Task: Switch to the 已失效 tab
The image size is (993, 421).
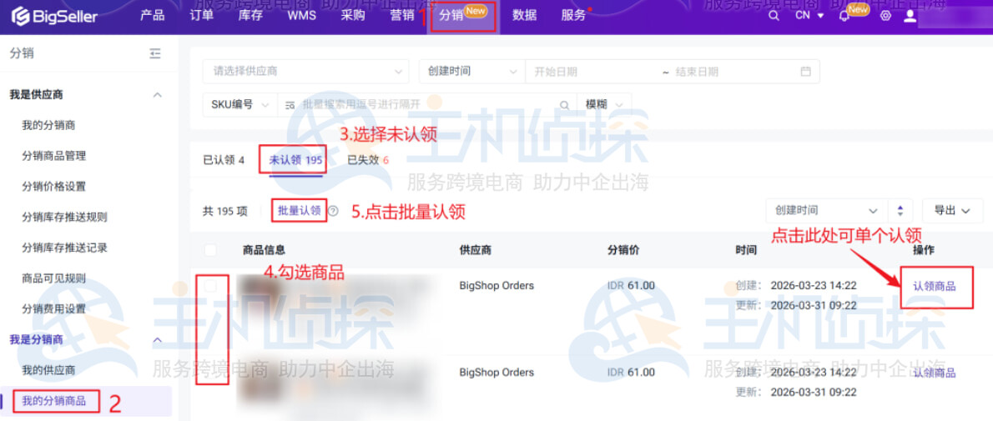Action: pyautogui.click(x=368, y=160)
